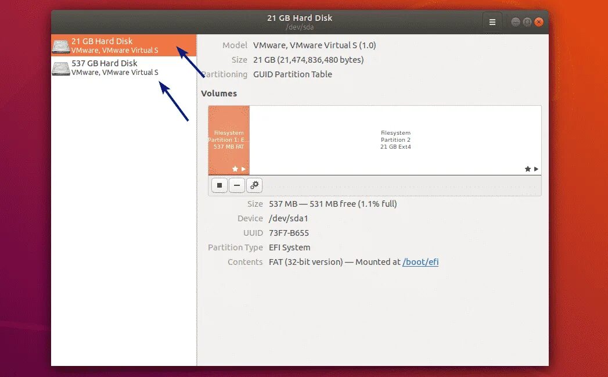
Task: Click star icon in Partition 2 block
Action: [528, 168]
